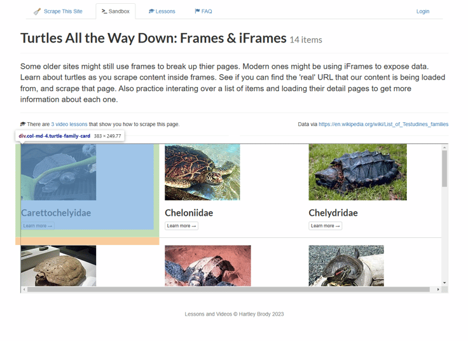468x341 pixels.
Task: Click the second-row red turtle photo
Action: pyautogui.click(x=207, y=266)
